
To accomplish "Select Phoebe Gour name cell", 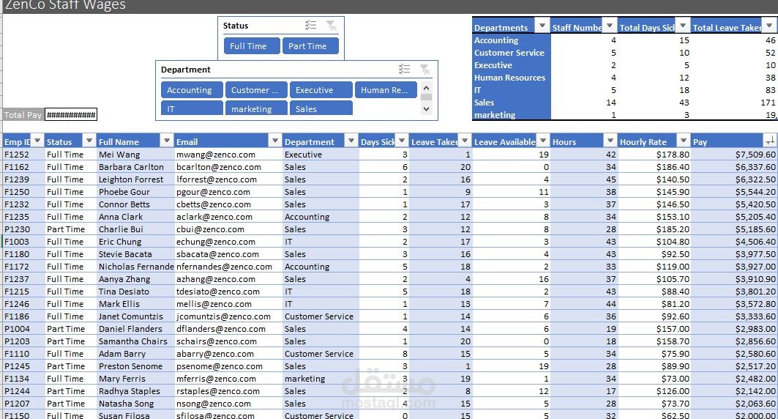I will click(x=135, y=192).
